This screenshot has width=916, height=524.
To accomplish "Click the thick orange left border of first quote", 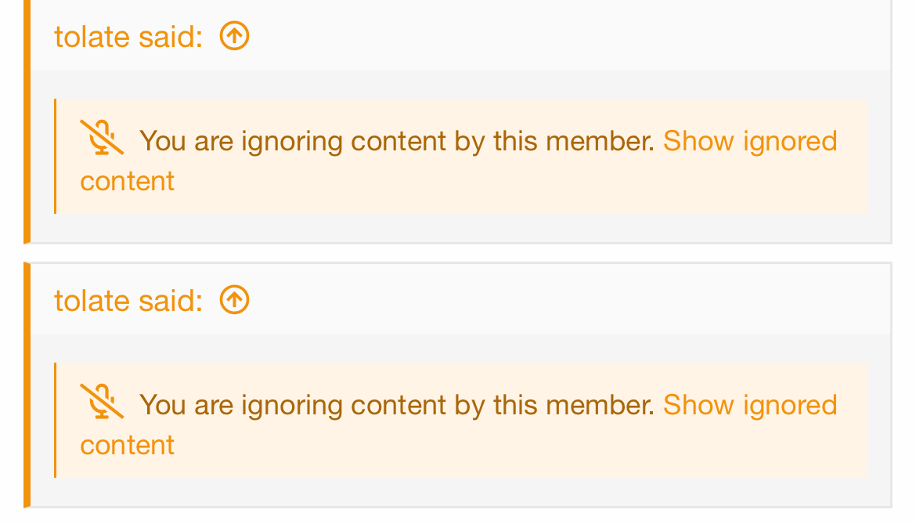I will pos(27,121).
